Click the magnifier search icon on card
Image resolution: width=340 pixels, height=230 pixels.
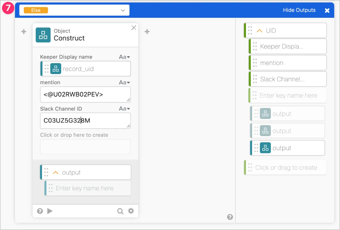[x=120, y=211]
